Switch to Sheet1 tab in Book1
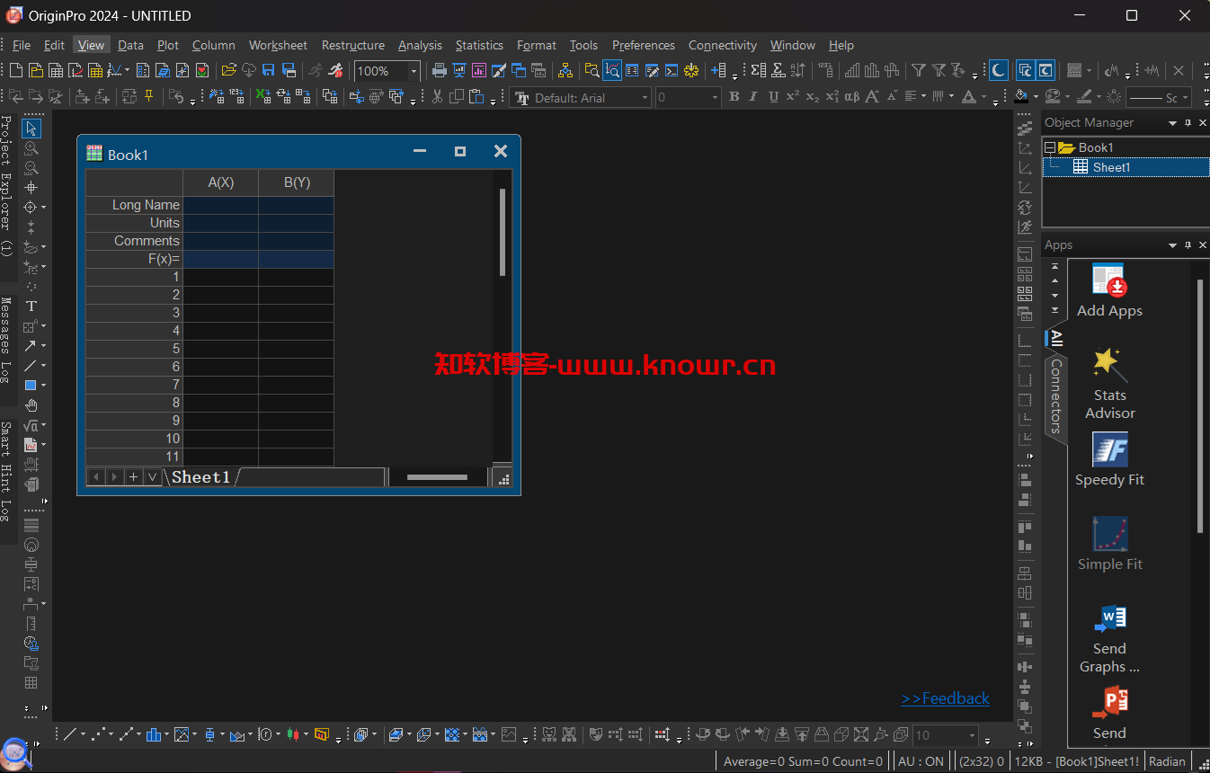This screenshot has width=1210, height=773. pyautogui.click(x=200, y=477)
